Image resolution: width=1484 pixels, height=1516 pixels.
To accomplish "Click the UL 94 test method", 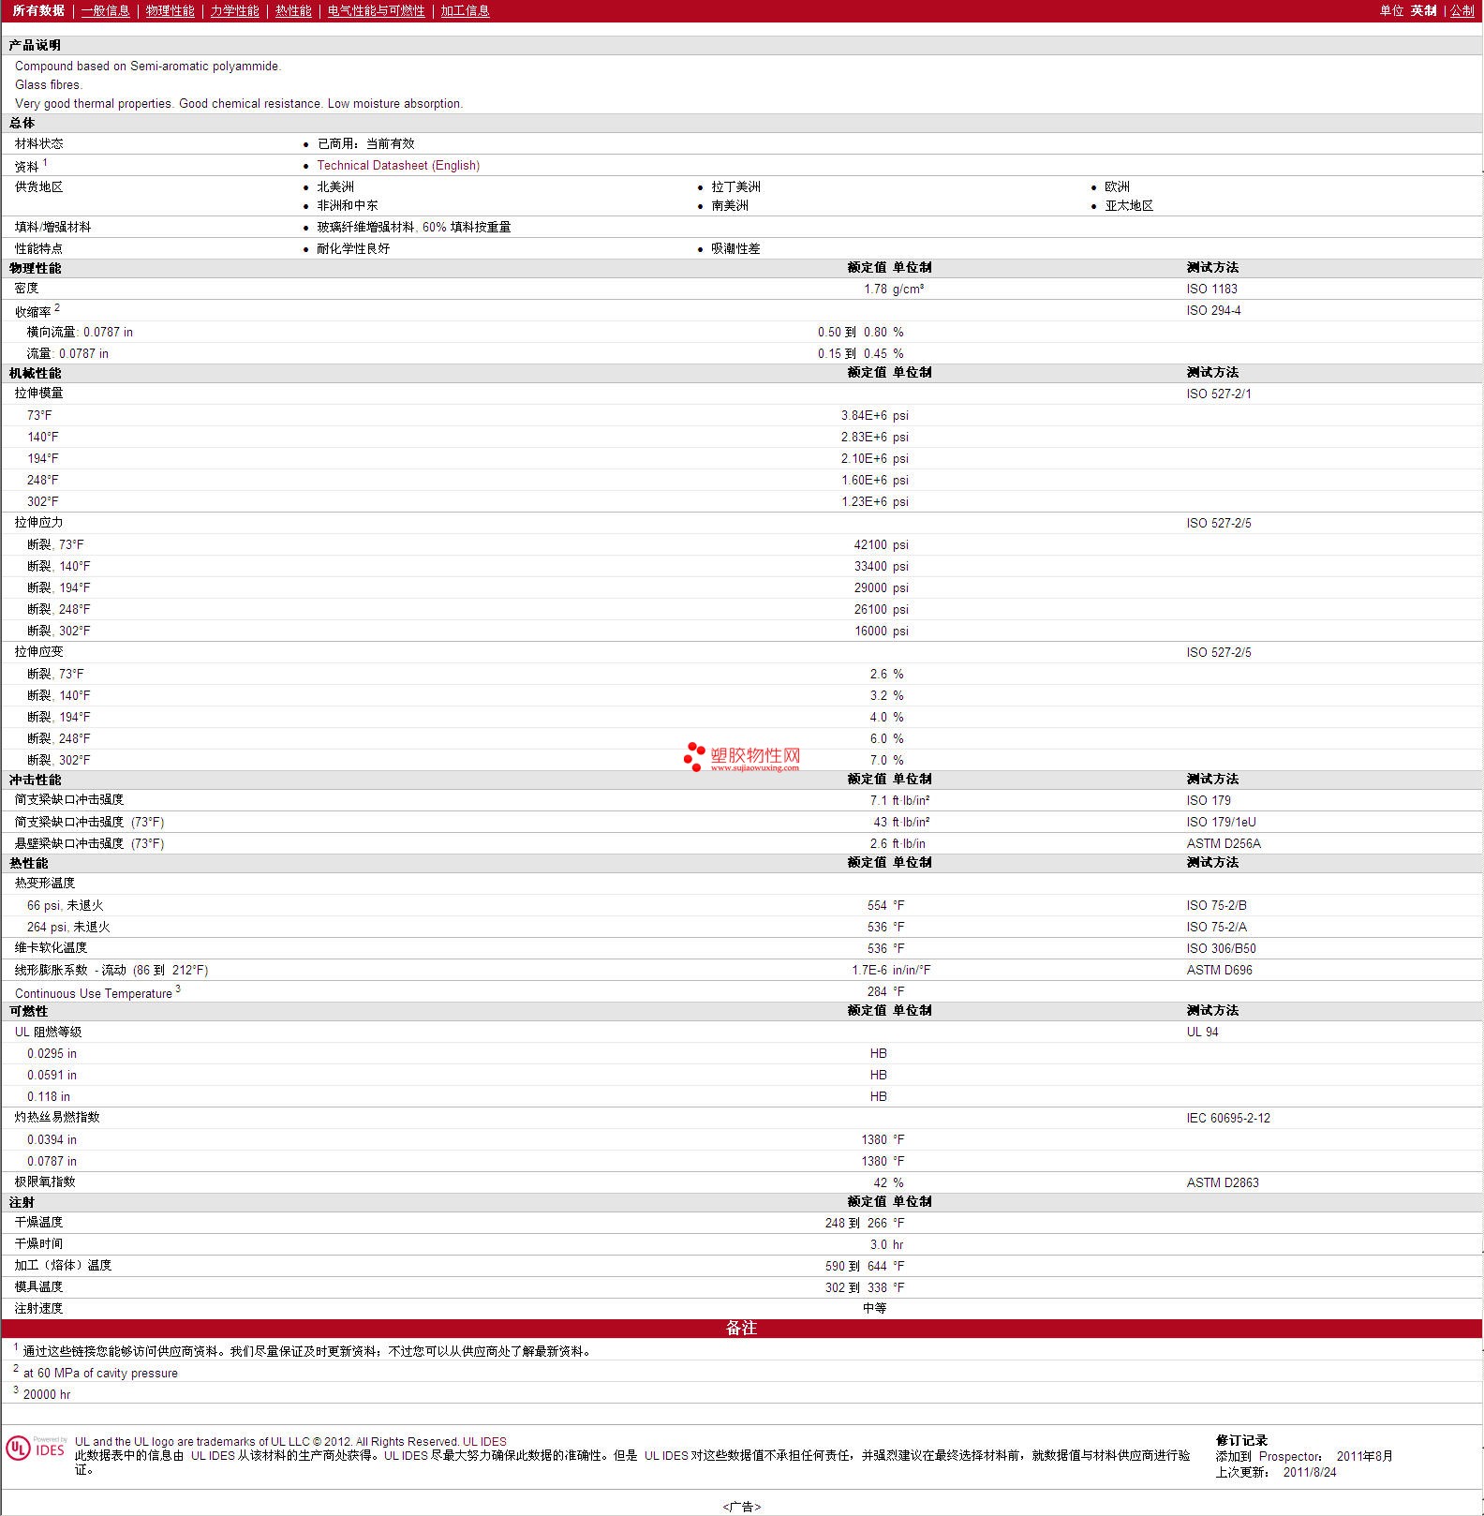I will coord(1202,1032).
